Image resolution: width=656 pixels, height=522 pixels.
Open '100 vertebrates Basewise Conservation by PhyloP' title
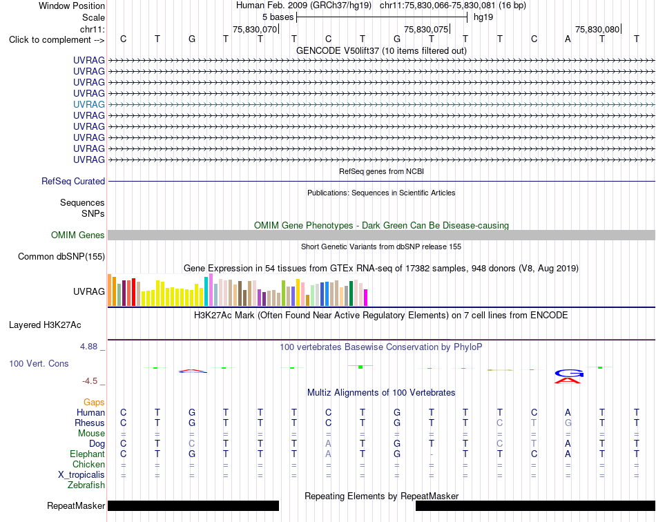[x=381, y=347]
